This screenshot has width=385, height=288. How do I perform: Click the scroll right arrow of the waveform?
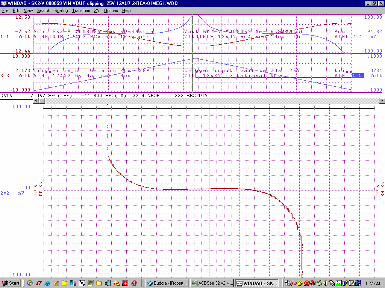point(382,101)
